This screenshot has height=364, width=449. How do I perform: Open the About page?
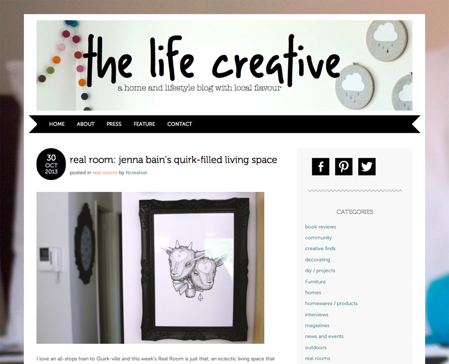86,124
